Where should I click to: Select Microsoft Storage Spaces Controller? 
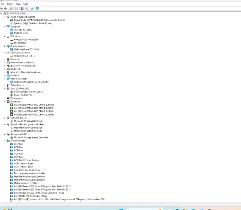click(x=31, y=137)
